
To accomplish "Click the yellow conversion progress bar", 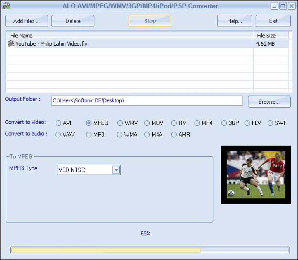I will click(x=150, y=250).
